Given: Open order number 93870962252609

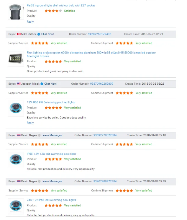Looking at the screenshot, I should coord(101,84).
